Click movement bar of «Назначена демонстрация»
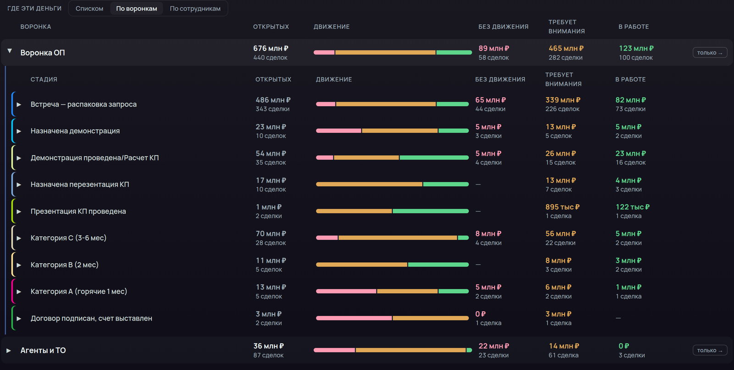The image size is (734, 370). point(392,131)
